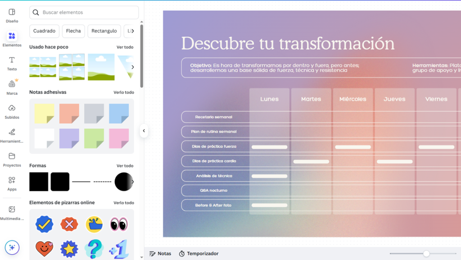Click Ver todo next to Formas
Viewport: 461px width, 260px height.
125,166
